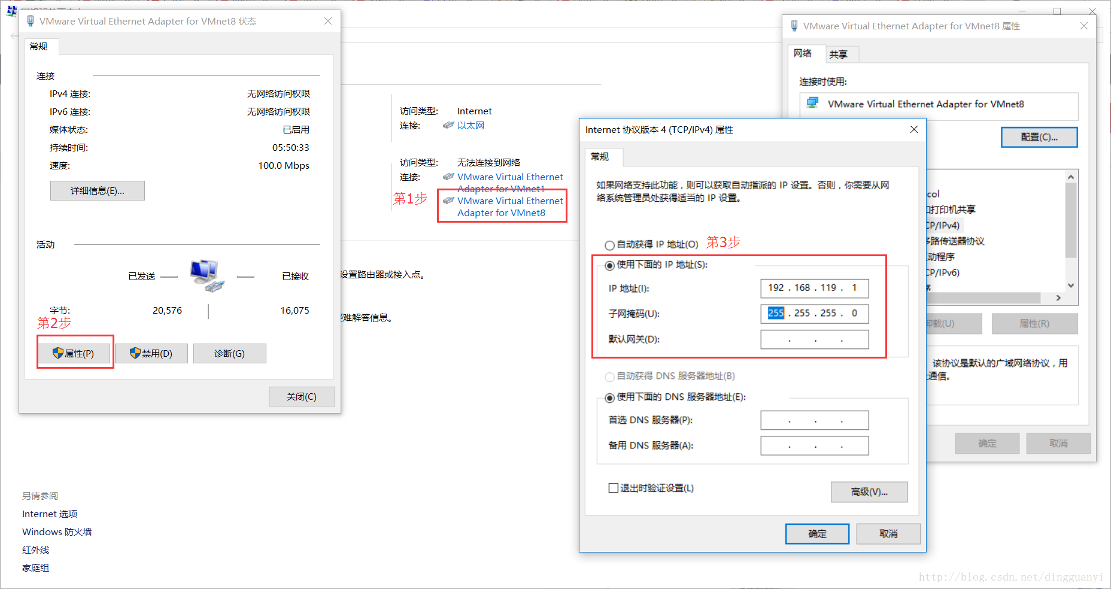
Task: Select 打印机共享 item in protocol list
Action: tap(951, 210)
